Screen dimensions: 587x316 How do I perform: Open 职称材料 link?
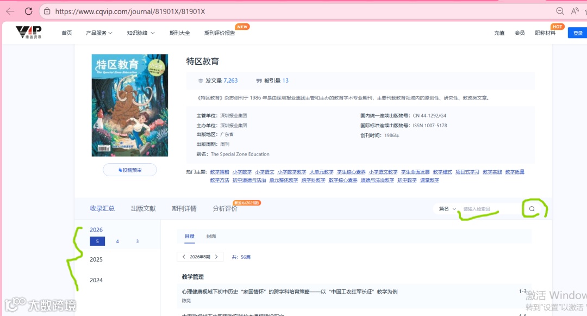(545, 33)
